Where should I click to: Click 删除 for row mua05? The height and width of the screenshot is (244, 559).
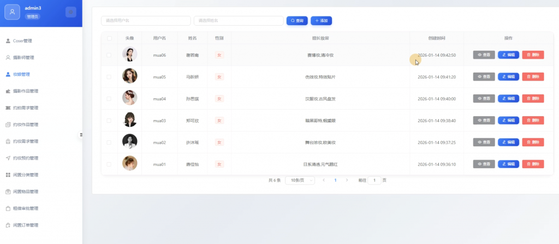point(533,77)
